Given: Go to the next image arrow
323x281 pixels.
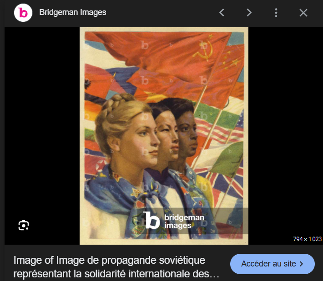Looking at the screenshot, I should coord(249,13).
